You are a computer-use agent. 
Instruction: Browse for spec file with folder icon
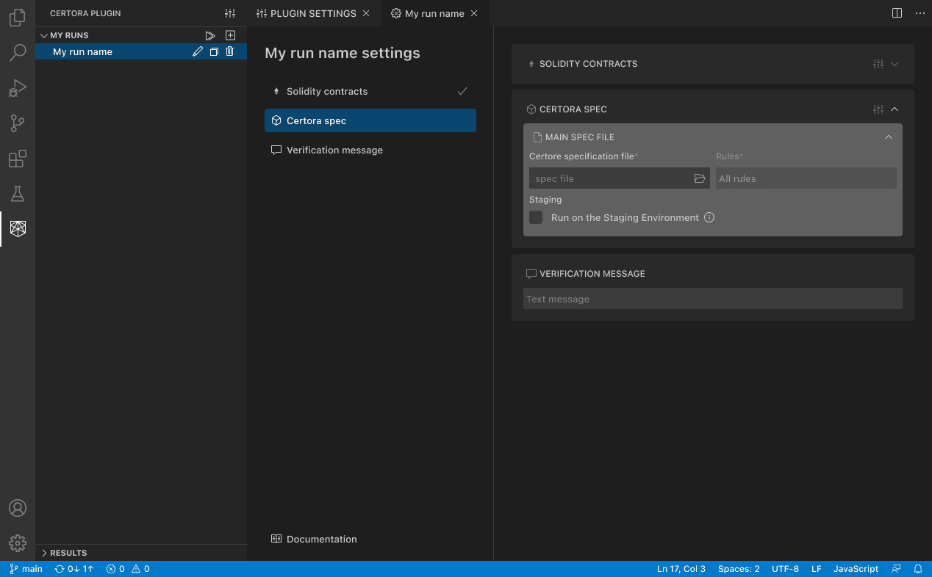[700, 178]
